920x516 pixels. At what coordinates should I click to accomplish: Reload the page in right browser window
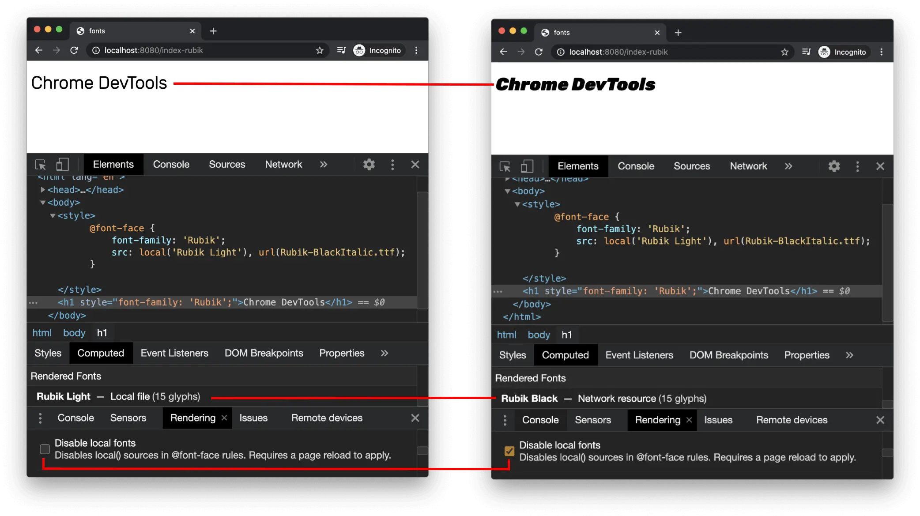(x=539, y=52)
